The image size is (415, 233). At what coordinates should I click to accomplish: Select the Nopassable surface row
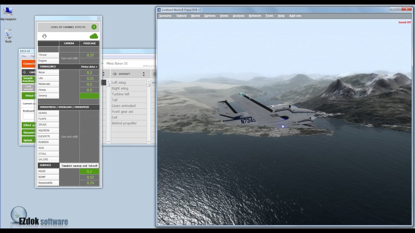pyautogui.click(x=48, y=183)
